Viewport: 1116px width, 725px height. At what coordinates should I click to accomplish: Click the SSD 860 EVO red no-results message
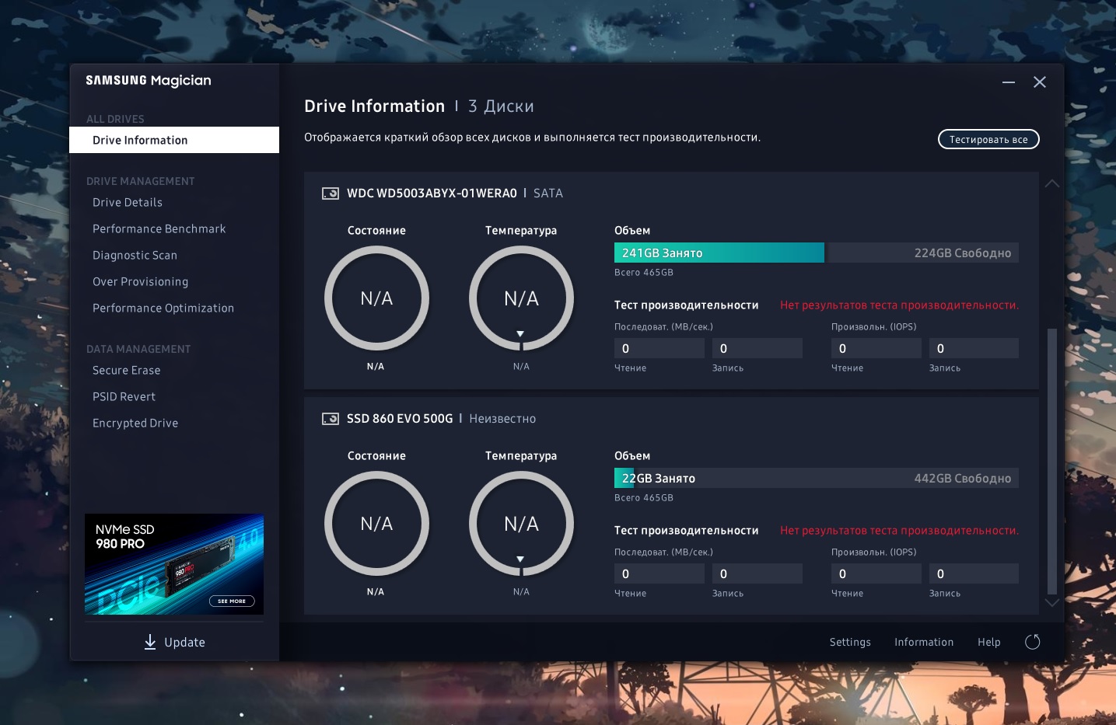(899, 531)
